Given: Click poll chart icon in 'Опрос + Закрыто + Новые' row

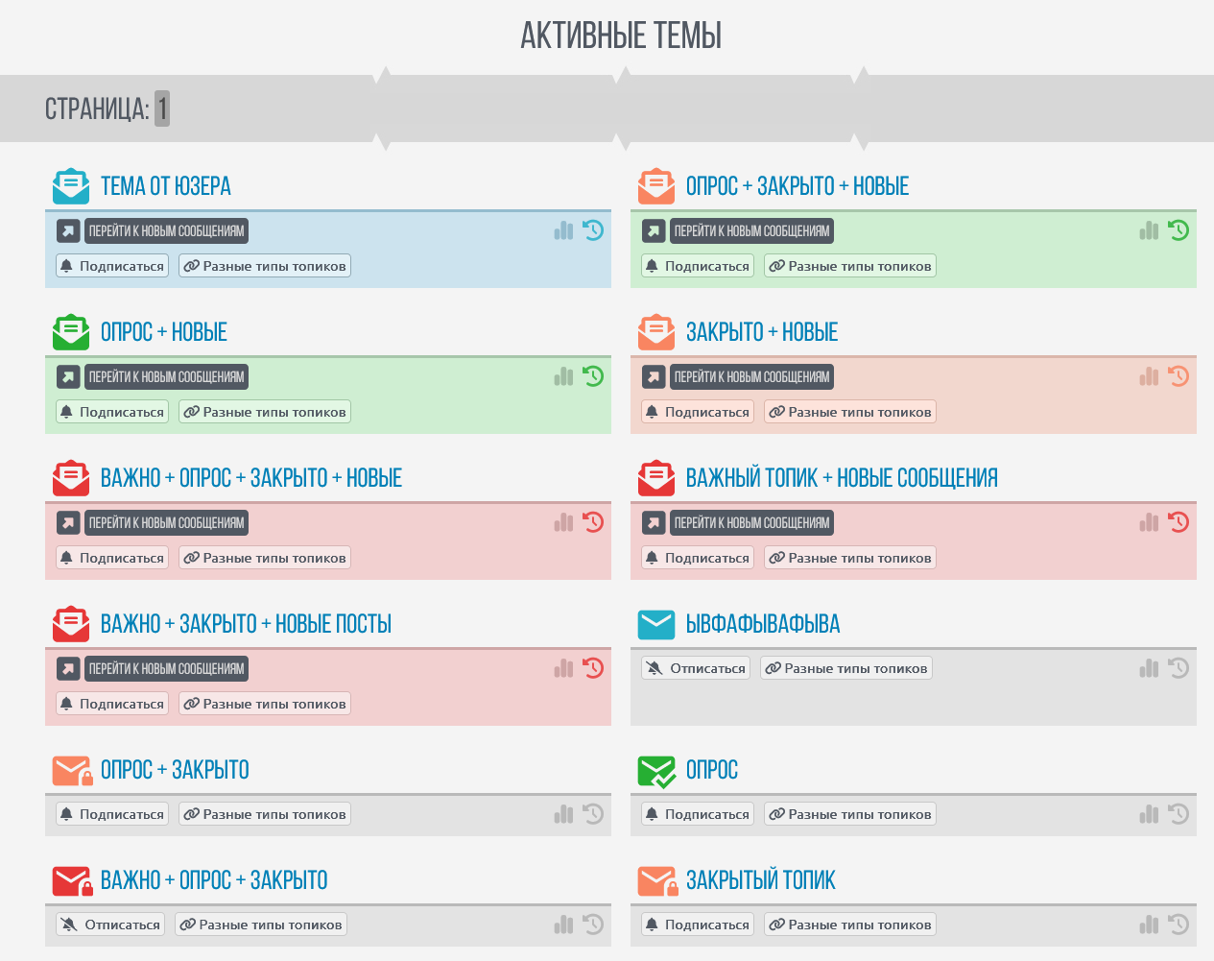Looking at the screenshot, I should (x=1149, y=230).
